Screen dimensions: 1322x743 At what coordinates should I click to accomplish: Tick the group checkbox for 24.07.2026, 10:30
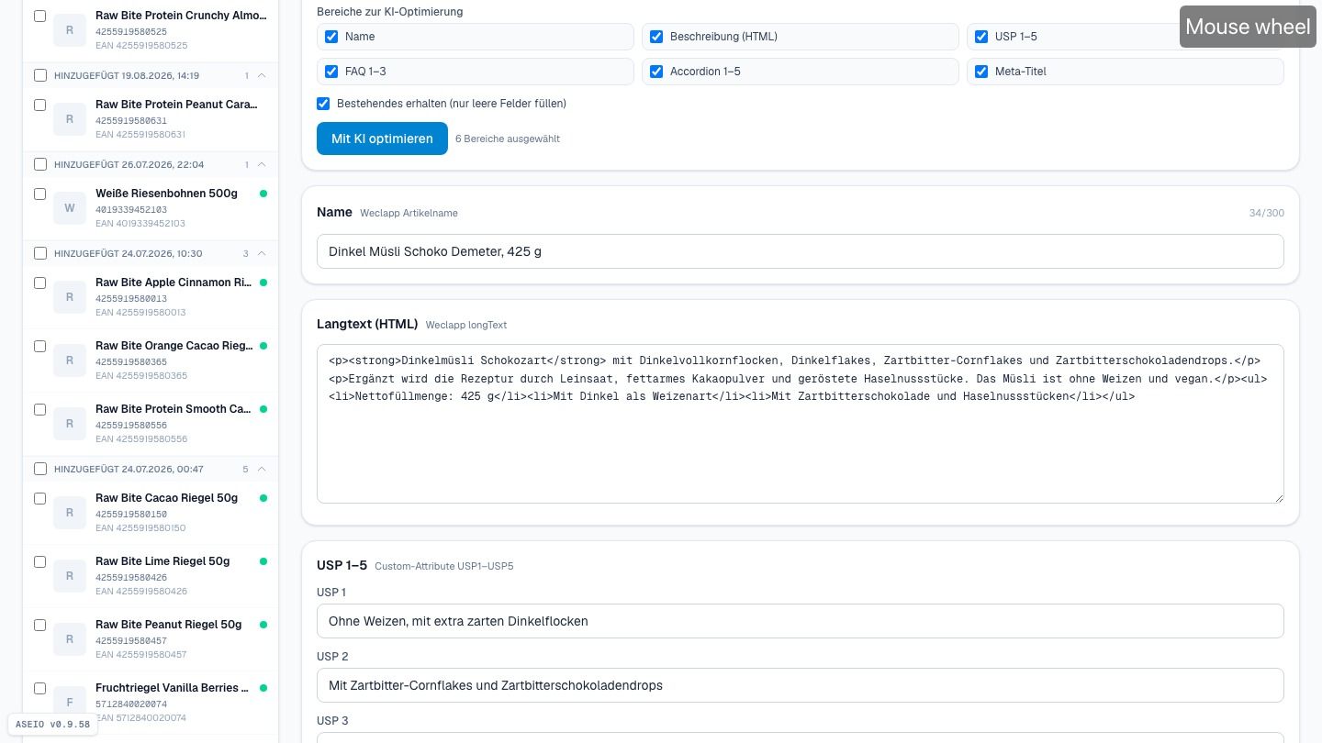(x=40, y=253)
